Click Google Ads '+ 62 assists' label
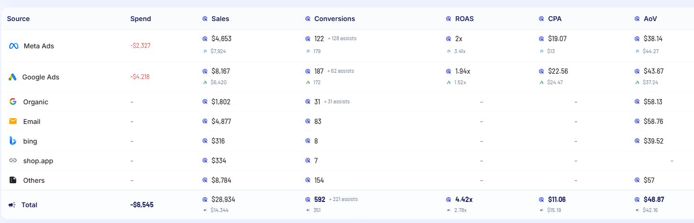Viewport: 694px width, 223px height. (x=340, y=71)
